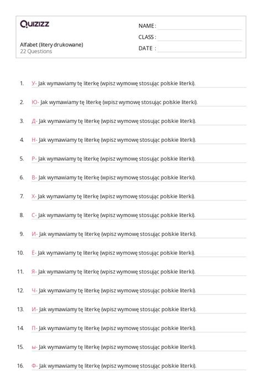The width and height of the screenshot is (262, 371).
Task: Click the letter Я in question 11
Action: (x=33, y=272)
